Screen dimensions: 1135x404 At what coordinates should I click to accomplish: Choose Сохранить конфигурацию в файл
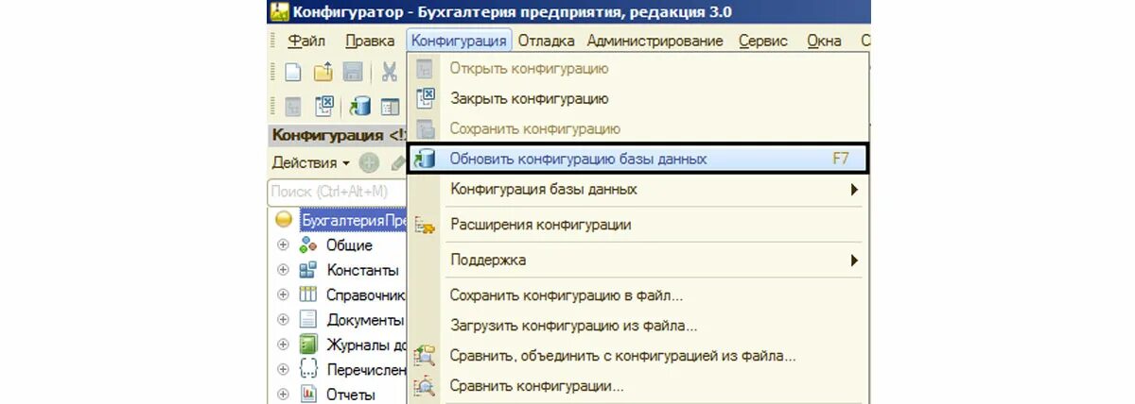tap(638, 295)
